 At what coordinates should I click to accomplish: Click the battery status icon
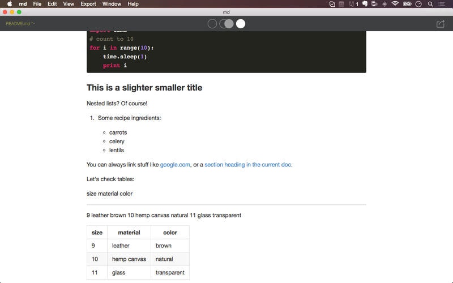click(x=407, y=4)
